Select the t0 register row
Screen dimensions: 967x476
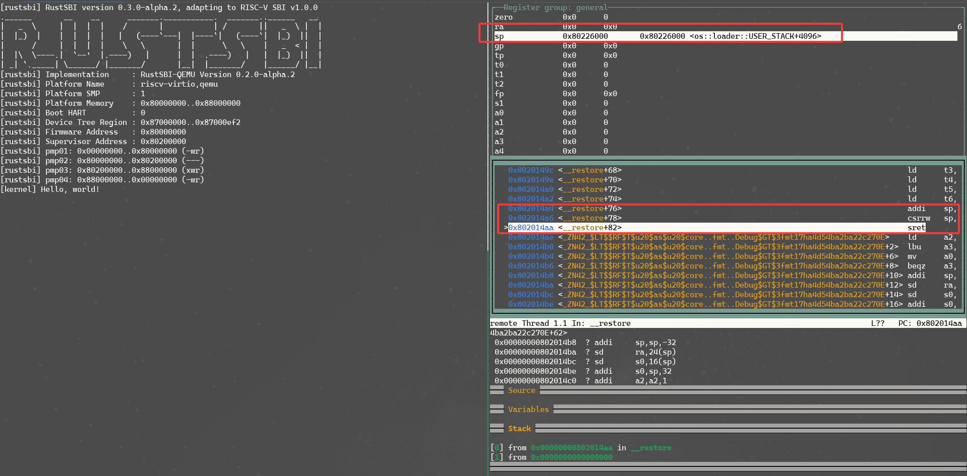(x=552, y=65)
